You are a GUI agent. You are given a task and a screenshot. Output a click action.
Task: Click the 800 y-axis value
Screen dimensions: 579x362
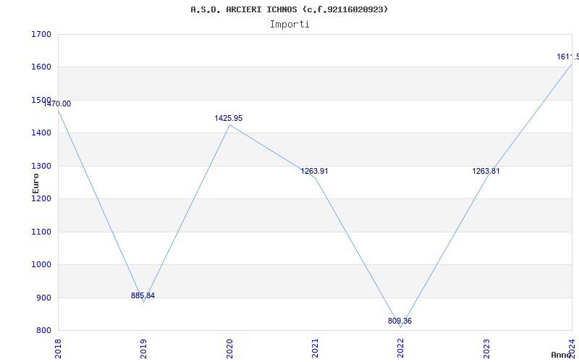point(43,331)
